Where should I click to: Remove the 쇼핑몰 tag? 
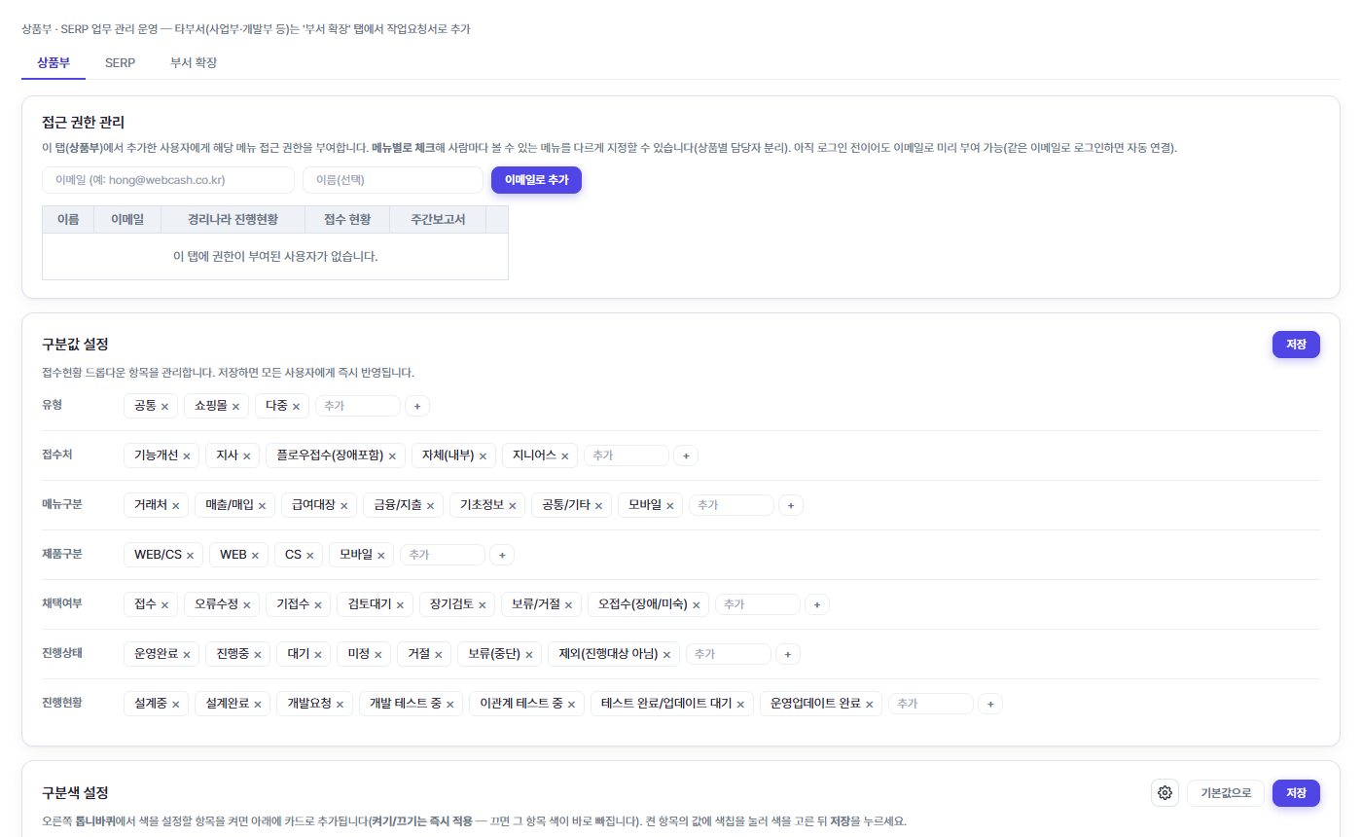coord(235,406)
